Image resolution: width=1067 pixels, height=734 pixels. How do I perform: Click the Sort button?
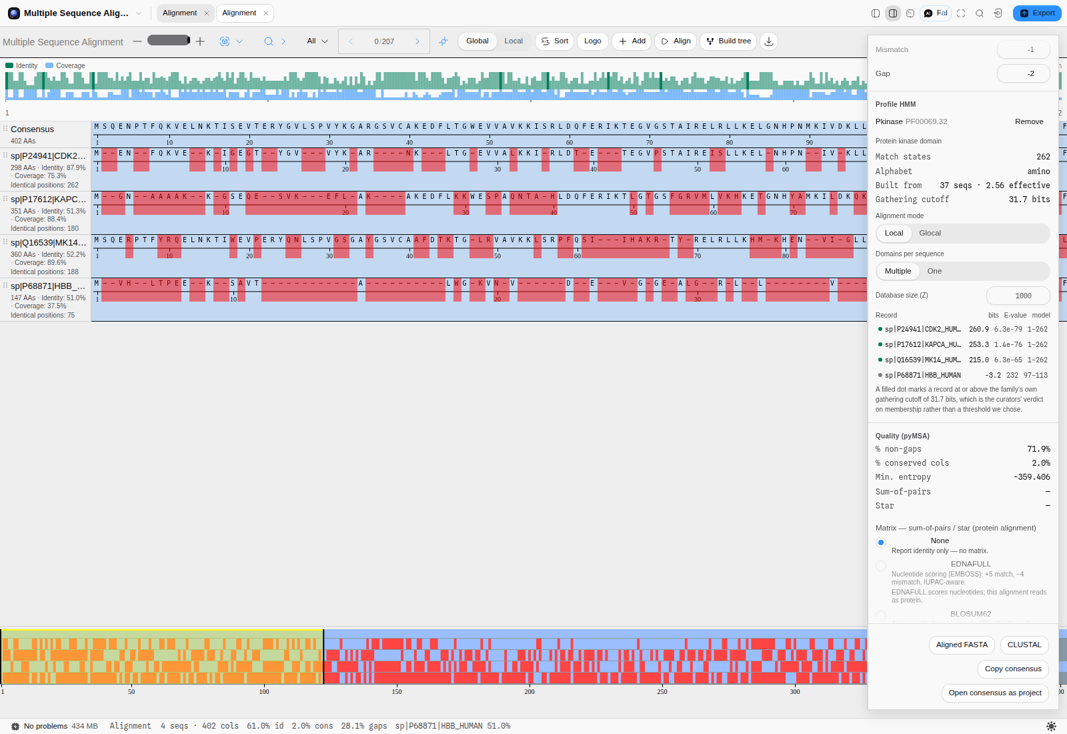tap(555, 41)
